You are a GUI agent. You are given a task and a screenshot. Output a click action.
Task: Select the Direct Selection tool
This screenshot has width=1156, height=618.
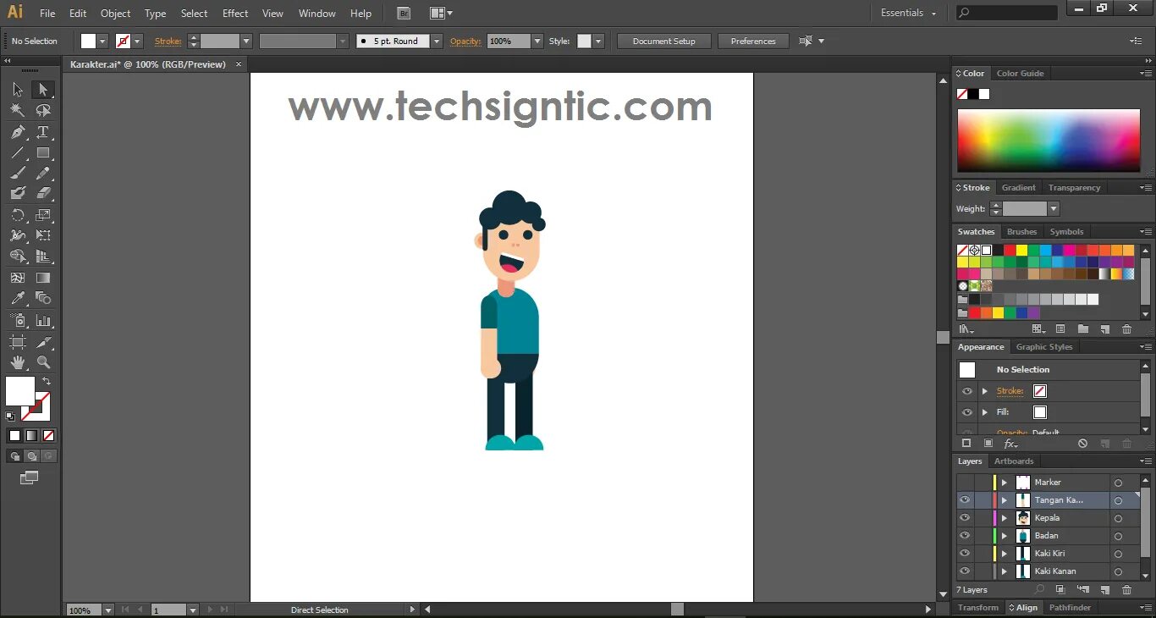(x=42, y=90)
